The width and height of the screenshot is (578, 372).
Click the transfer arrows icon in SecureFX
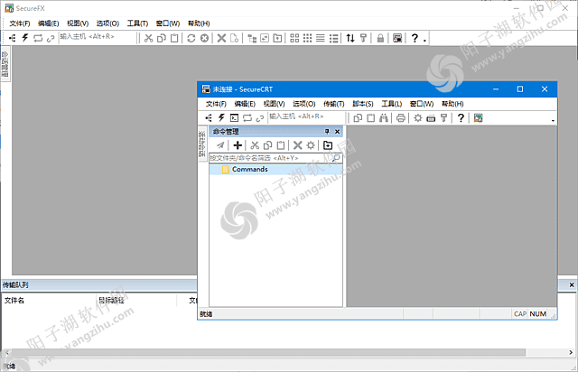click(x=350, y=38)
